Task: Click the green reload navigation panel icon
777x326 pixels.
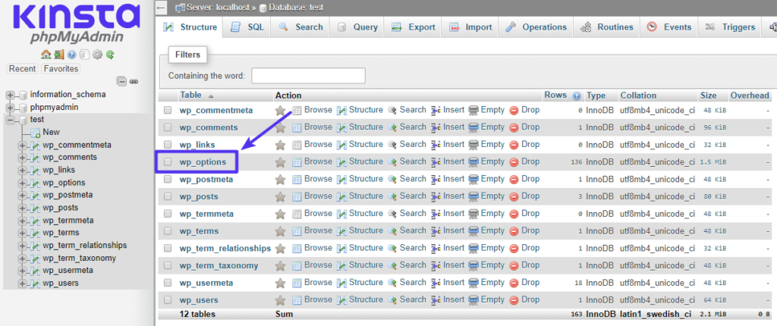Action: (x=110, y=55)
